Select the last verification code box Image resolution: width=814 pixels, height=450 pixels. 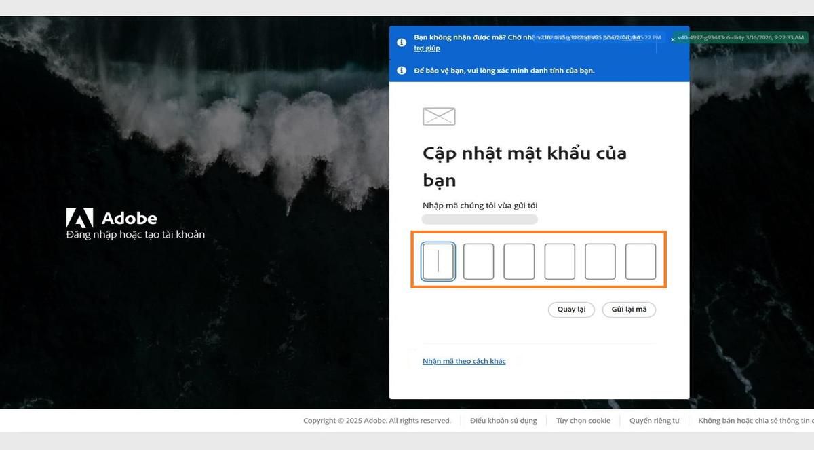coord(640,261)
